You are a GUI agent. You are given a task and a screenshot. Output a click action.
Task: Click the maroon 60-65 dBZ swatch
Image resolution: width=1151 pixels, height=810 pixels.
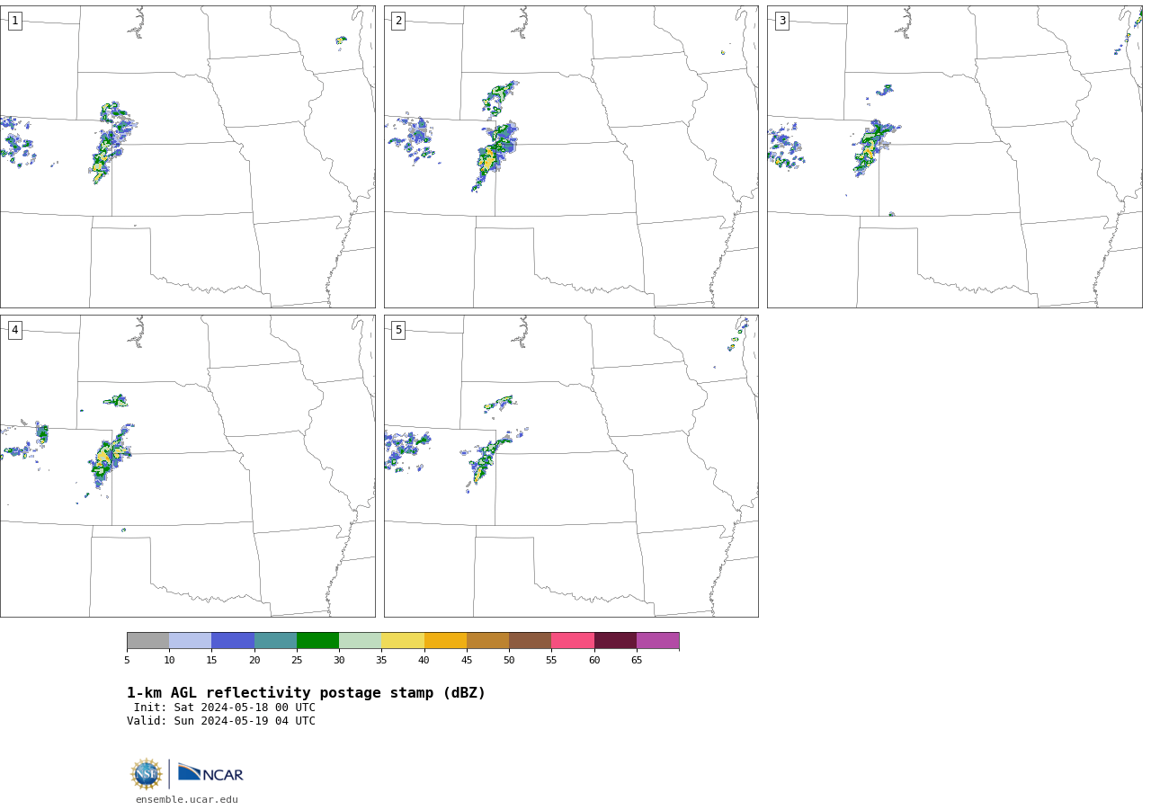[615, 640]
